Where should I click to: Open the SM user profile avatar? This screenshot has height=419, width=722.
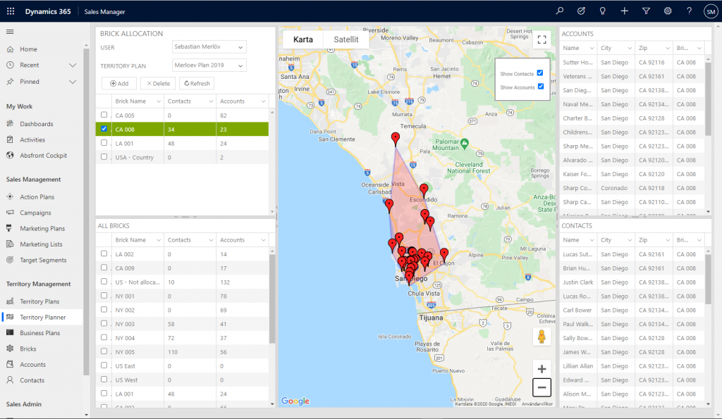click(x=711, y=11)
